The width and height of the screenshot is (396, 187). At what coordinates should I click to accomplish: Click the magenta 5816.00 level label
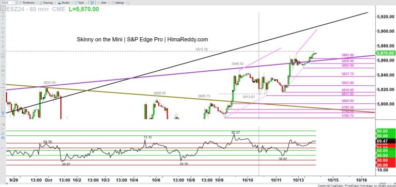tap(348, 90)
